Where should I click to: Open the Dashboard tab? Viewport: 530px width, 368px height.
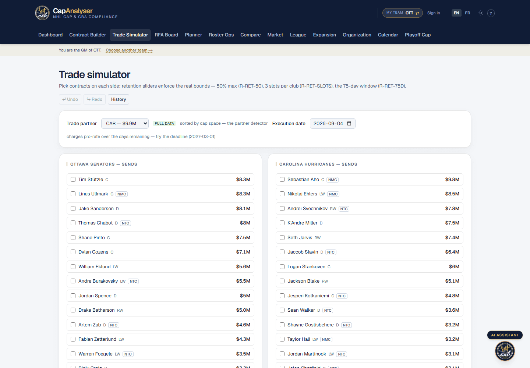(50, 35)
